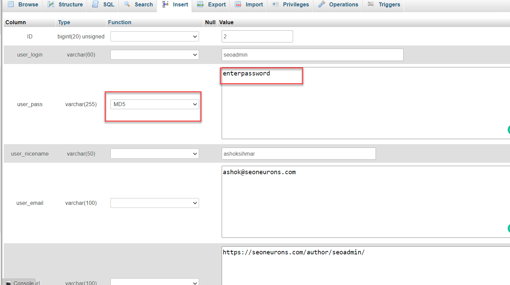This screenshot has width=510, height=285.
Task: Click the ID column name
Action: point(30,36)
